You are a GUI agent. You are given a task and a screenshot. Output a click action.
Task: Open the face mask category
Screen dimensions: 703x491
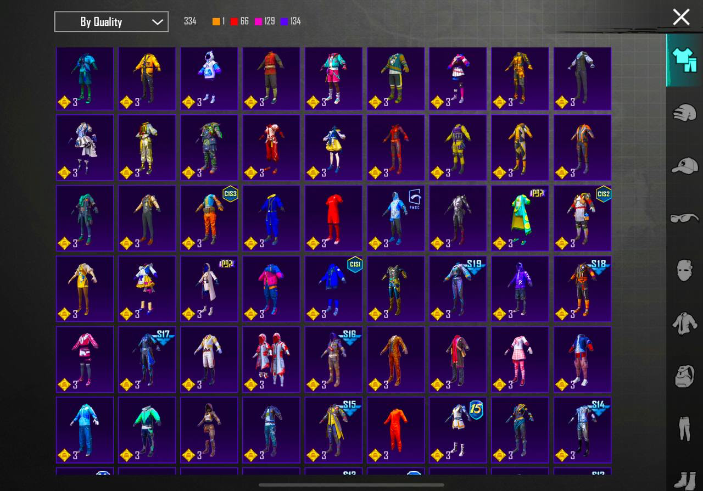684,270
